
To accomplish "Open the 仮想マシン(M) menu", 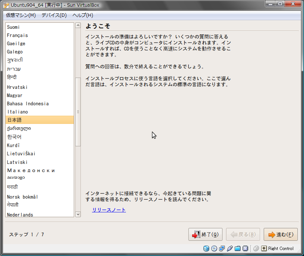I will click(21, 15).
